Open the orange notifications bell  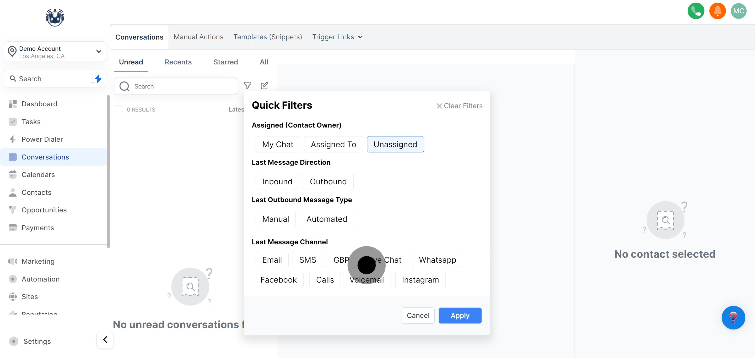pyautogui.click(x=717, y=11)
